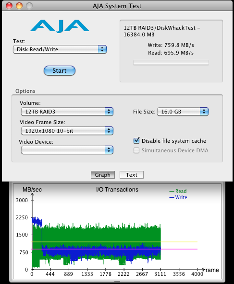Click the Write: 759.8 MB/s result
The height and width of the screenshot is (284, 234).
point(171,45)
